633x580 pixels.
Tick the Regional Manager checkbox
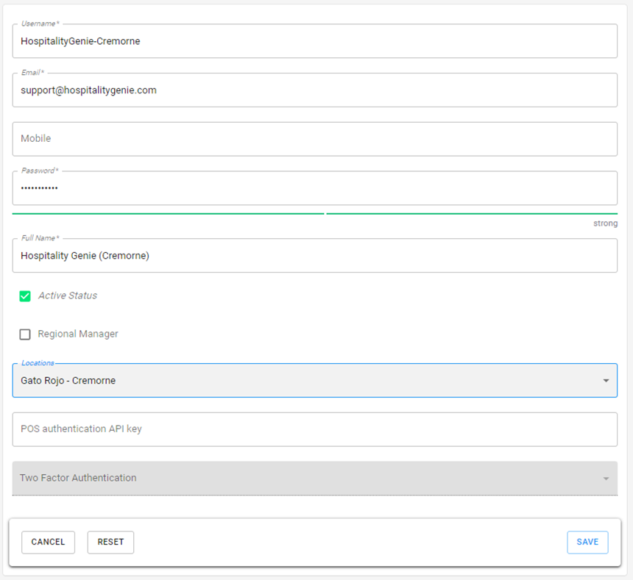pos(25,334)
